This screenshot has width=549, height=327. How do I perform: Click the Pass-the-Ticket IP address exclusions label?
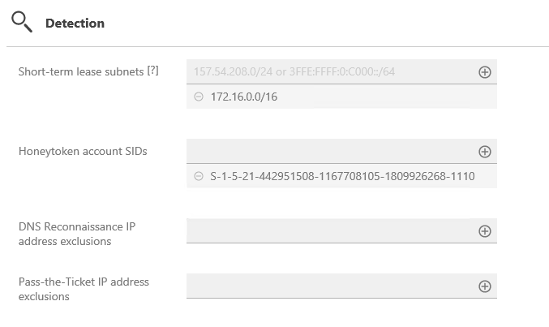[84, 289]
